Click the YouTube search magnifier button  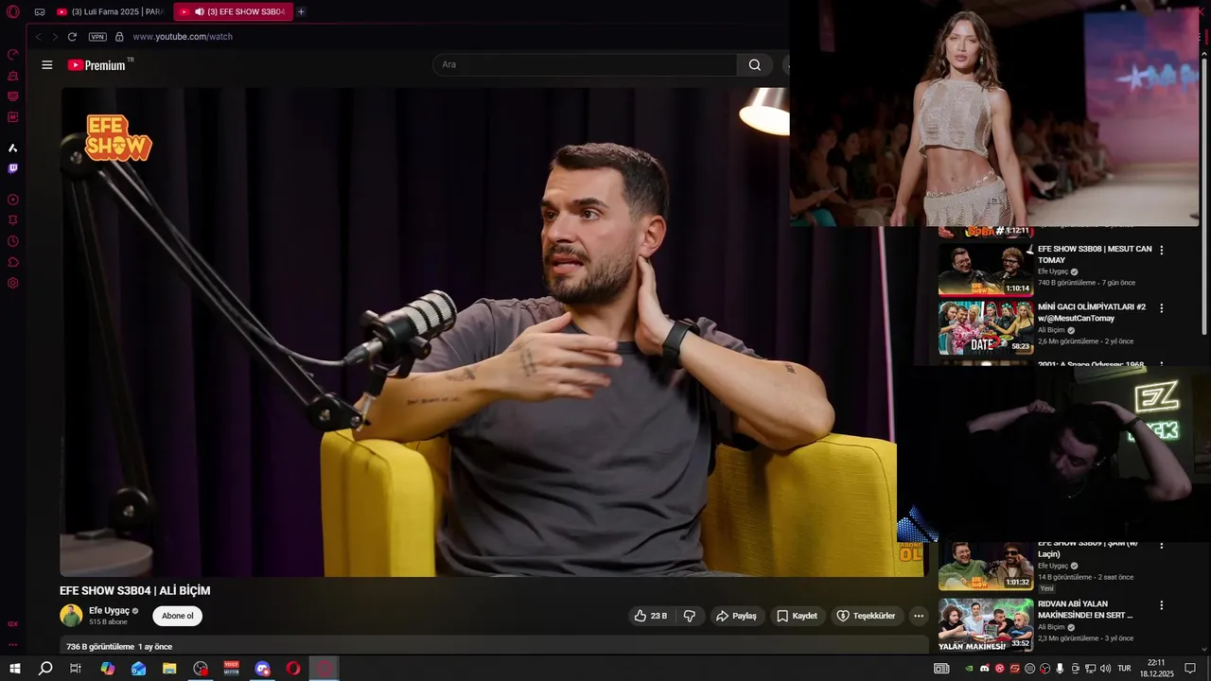(x=754, y=64)
